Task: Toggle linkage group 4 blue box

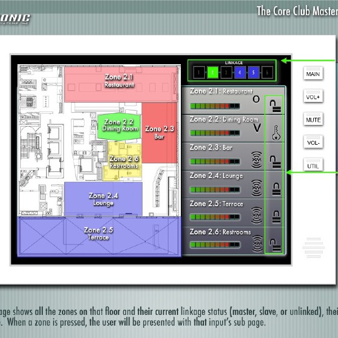Action: tap(239, 72)
